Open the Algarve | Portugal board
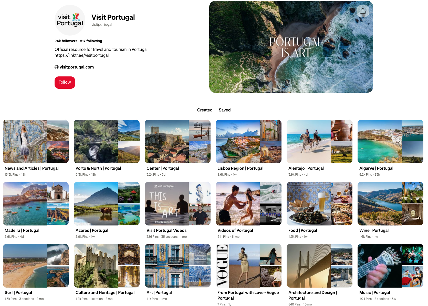This screenshot has height=306, width=428. coord(390,141)
